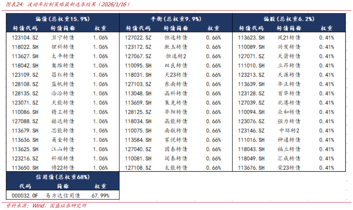Click bond code 111010.SH

coord(252,65)
